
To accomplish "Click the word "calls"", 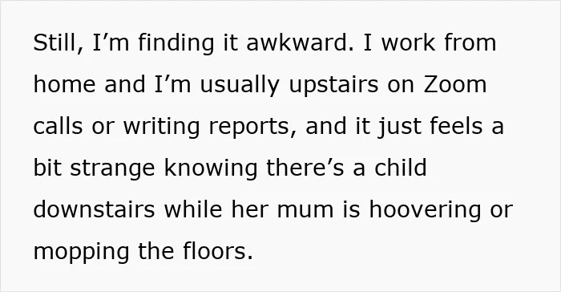I will pos(58,126).
